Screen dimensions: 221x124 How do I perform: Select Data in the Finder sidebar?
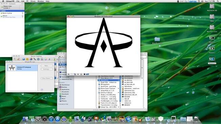coord(62,64)
